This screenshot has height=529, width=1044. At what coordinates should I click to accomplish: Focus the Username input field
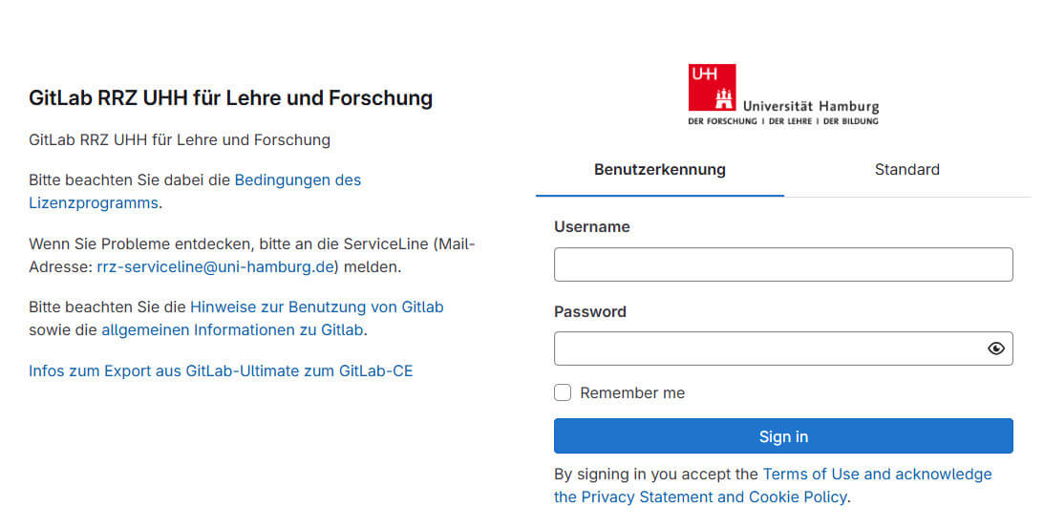(782, 264)
